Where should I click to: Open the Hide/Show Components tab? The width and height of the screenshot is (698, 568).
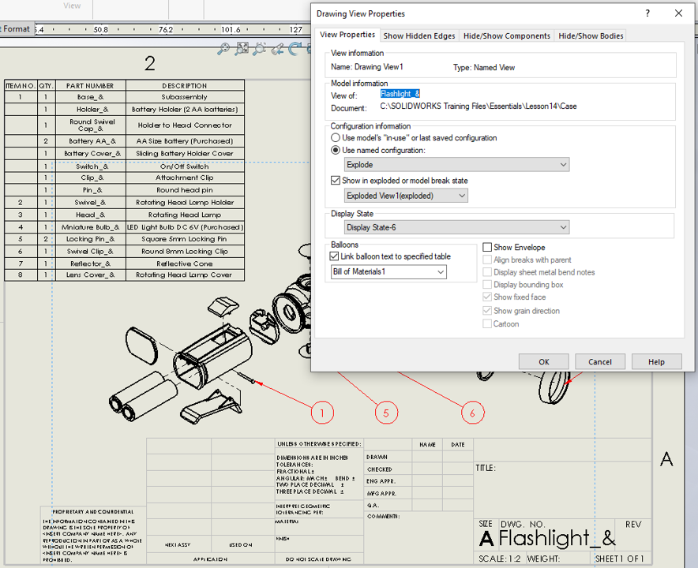tap(506, 35)
